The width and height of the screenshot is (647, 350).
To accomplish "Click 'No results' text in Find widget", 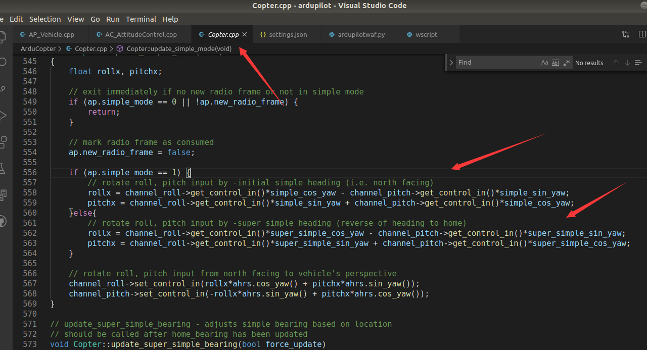I will (589, 63).
